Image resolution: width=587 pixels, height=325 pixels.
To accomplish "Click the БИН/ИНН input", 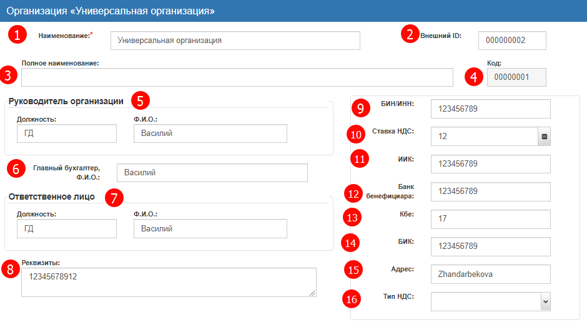I will coord(490,109).
